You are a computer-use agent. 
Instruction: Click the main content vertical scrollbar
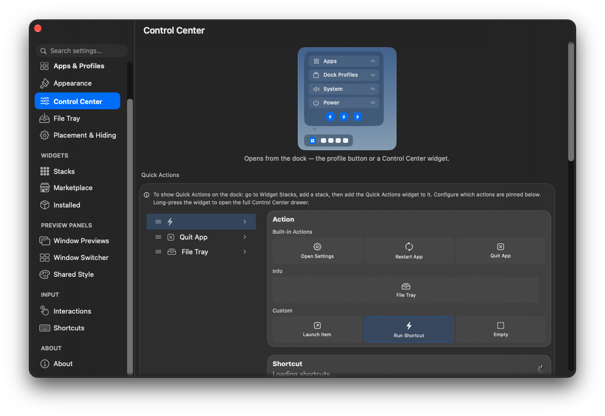(571, 102)
